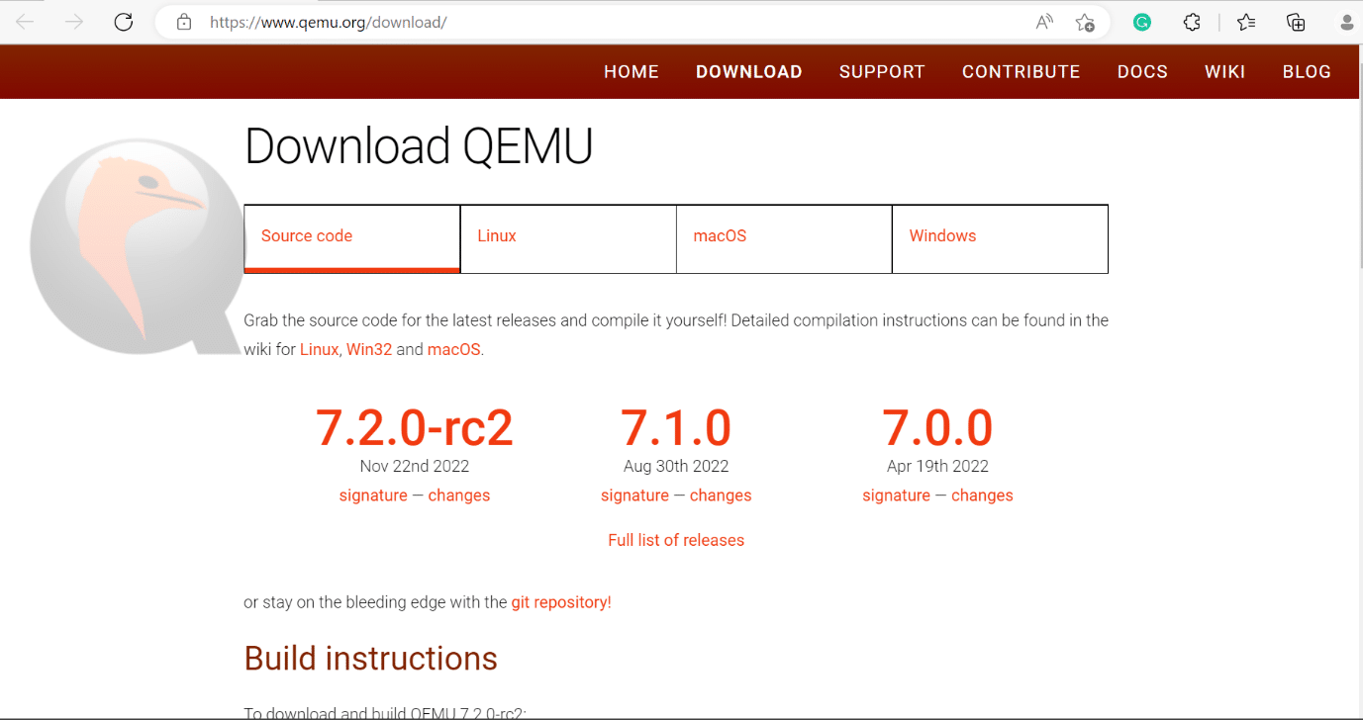Open changes link under 7.0.0
This screenshot has width=1363, height=720.
click(x=982, y=495)
